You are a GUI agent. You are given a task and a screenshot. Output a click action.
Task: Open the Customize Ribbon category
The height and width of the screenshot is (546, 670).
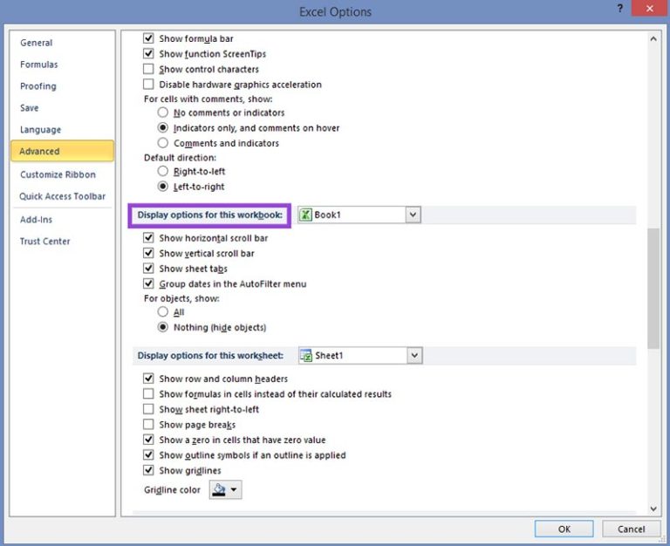click(x=58, y=174)
